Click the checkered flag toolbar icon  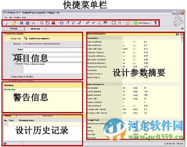[105, 23]
